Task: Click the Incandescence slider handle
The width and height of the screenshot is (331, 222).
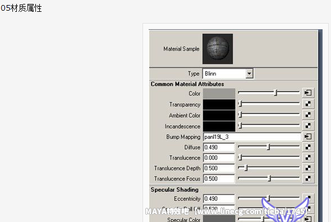Action: (240, 125)
